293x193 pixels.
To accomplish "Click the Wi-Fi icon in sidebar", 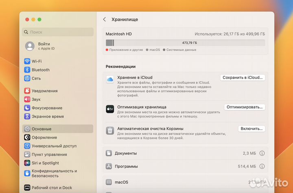I will (x=27, y=61).
